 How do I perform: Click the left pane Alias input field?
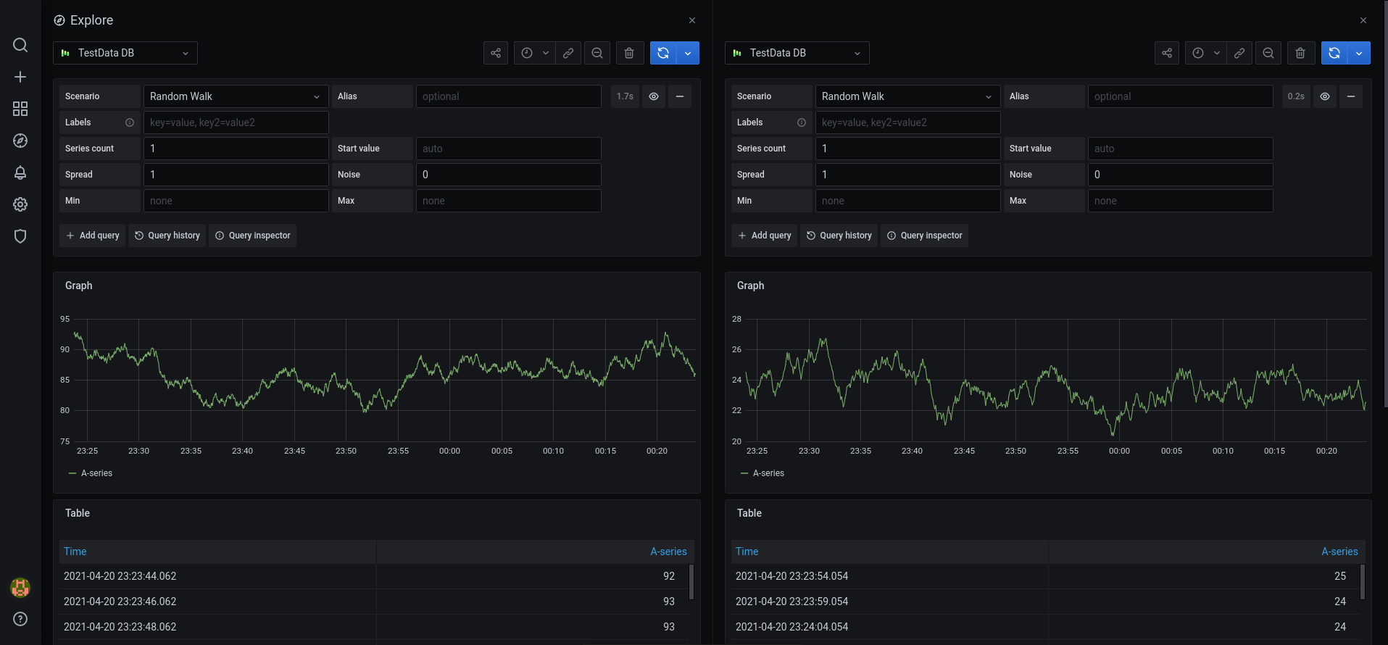point(508,96)
